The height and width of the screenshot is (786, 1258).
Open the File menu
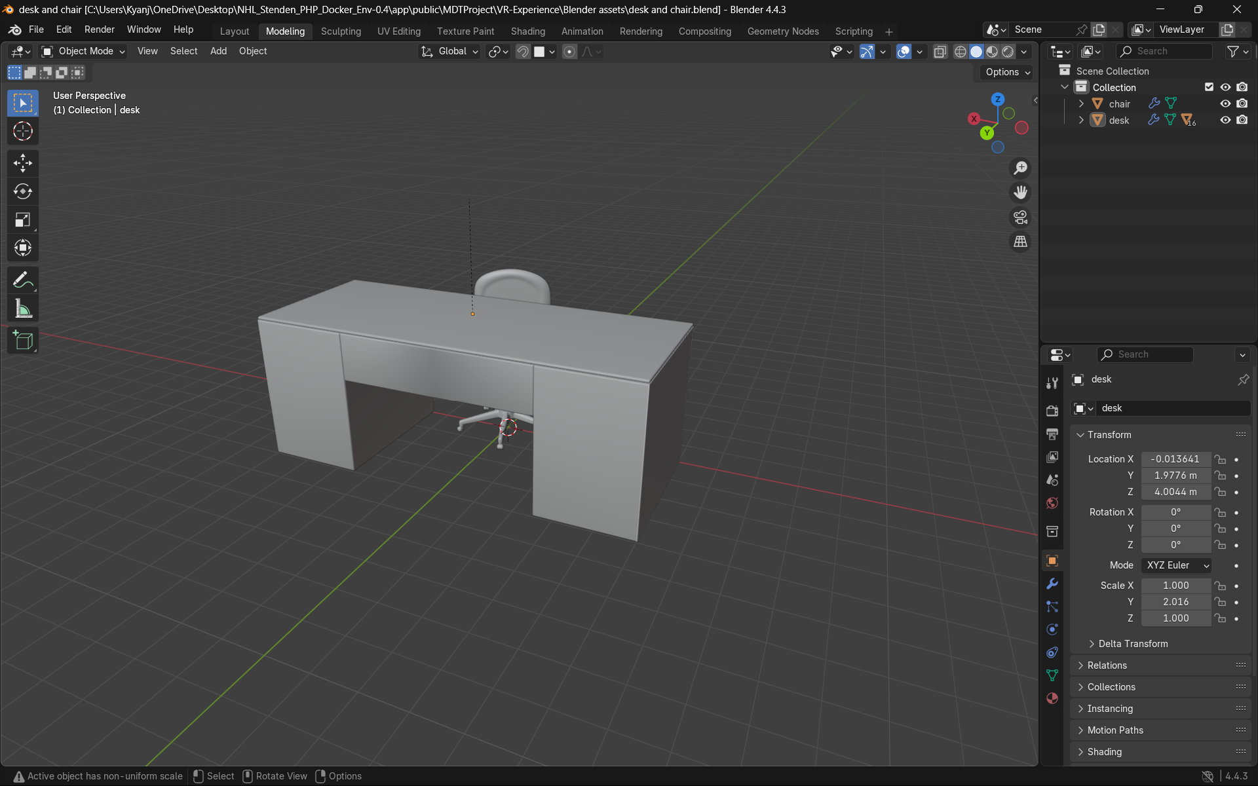pos(36,29)
